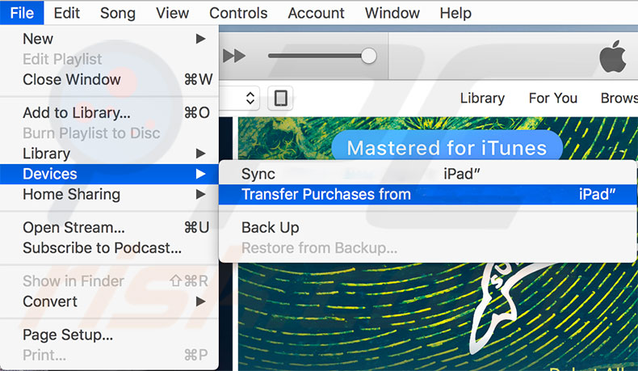Choose Open Stream… menu item
This screenshot has height=371, width=638.
coord(109,228)
